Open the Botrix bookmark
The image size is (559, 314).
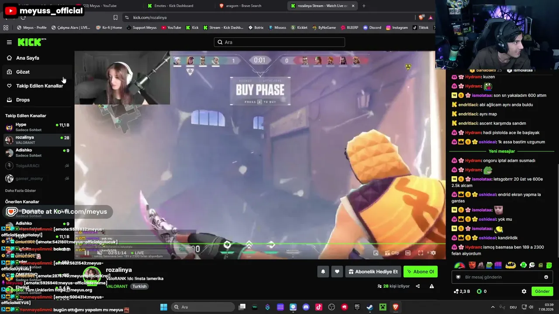pyautogui.click(x=256, y=27)
